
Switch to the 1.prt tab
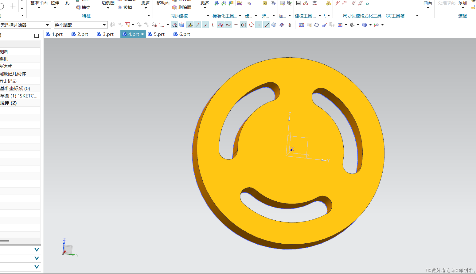[x=54, y=34]
